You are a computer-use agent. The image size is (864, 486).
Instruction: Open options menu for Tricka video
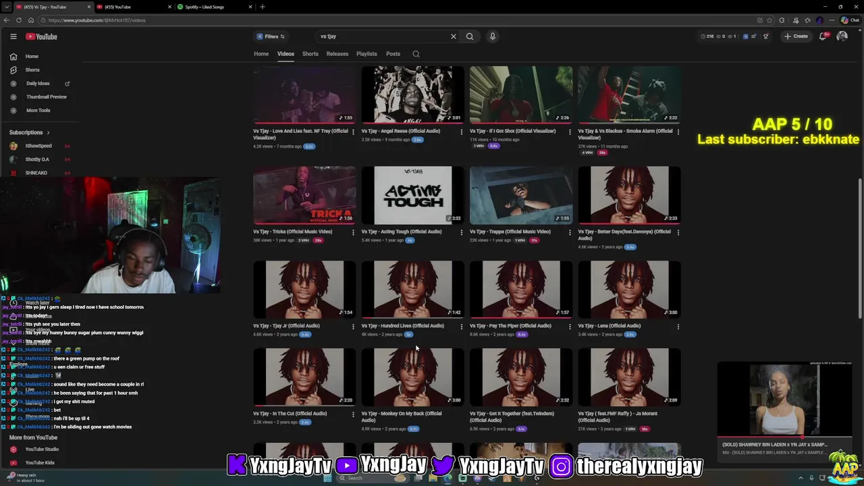point(353,232)
